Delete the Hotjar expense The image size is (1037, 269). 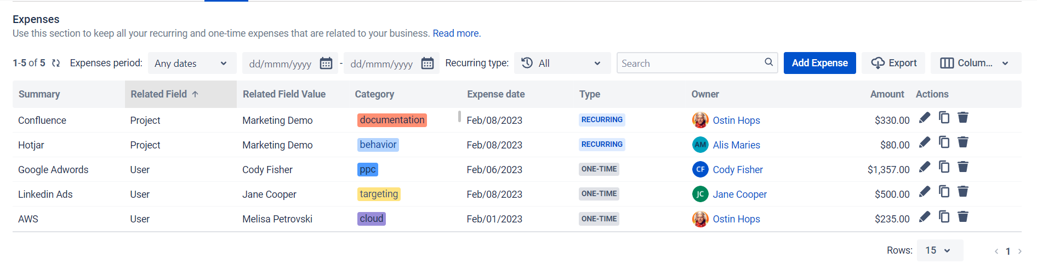coord(963,142)
